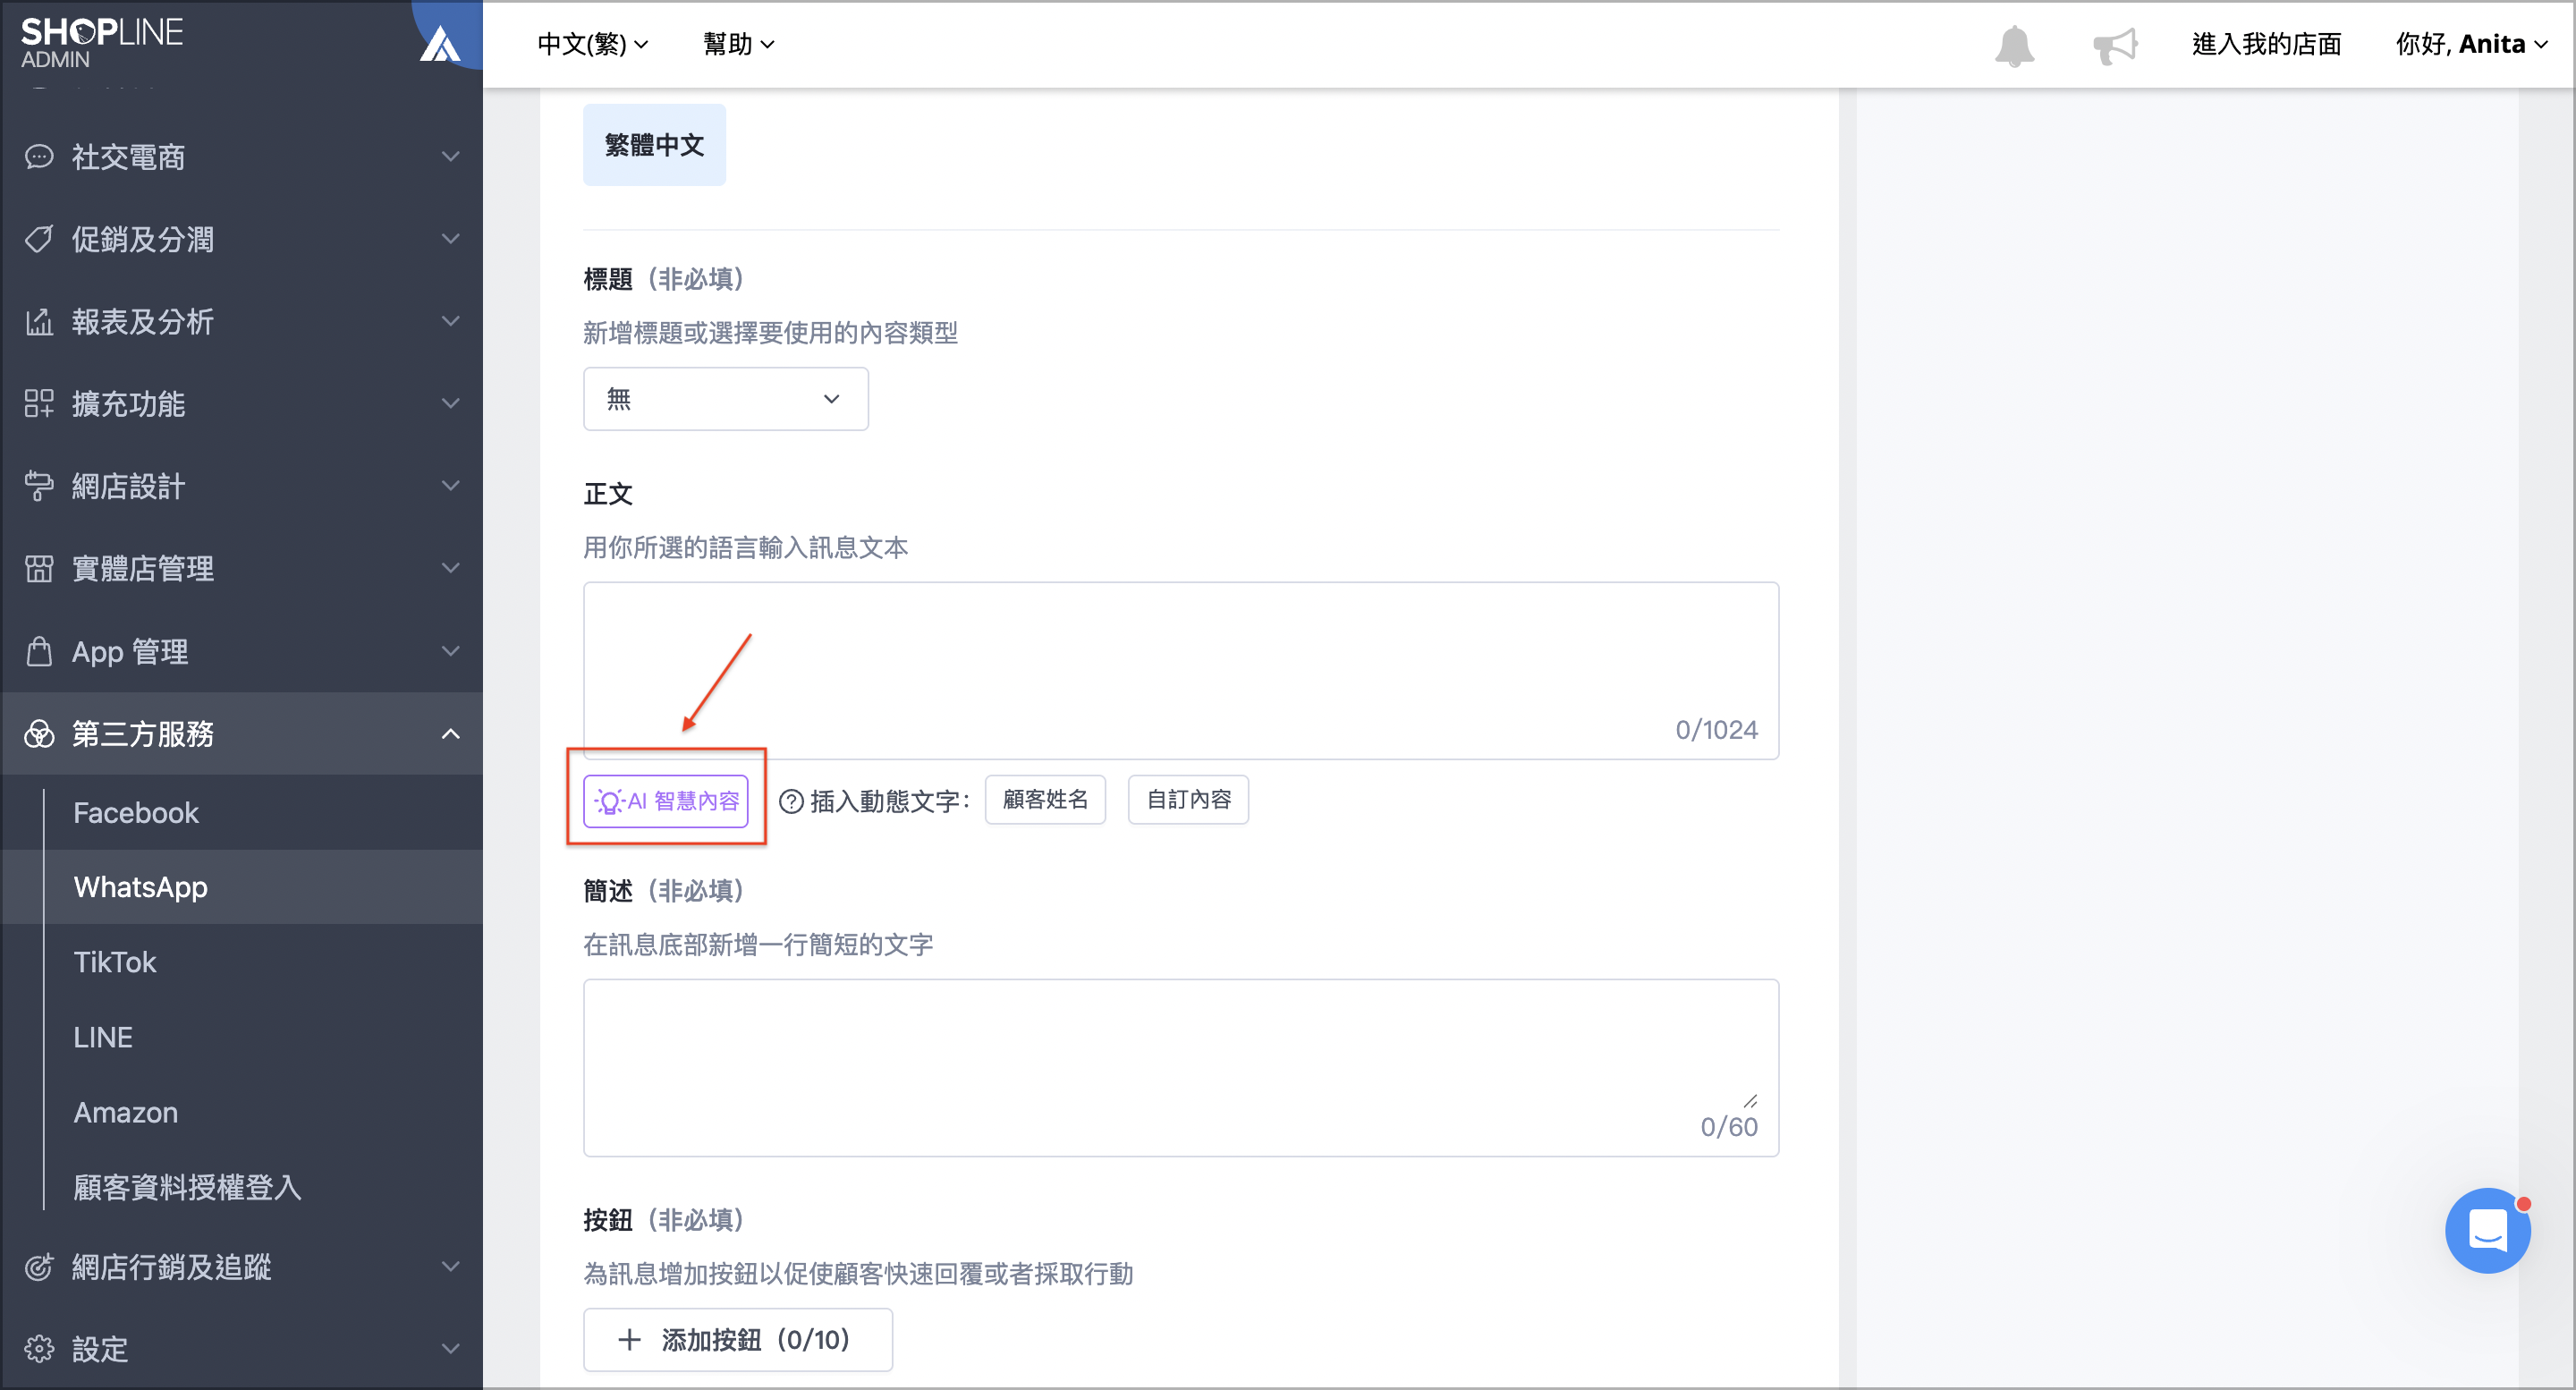Image resolution: width=2576 pixels, height=1390 pixels.
Task: Click the settings gear icon
Action: click(39, 1349)
